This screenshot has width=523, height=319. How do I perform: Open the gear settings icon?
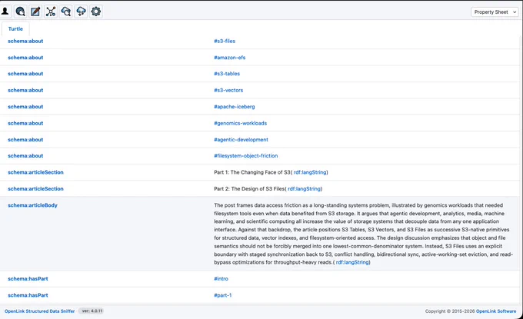[96, 12]
